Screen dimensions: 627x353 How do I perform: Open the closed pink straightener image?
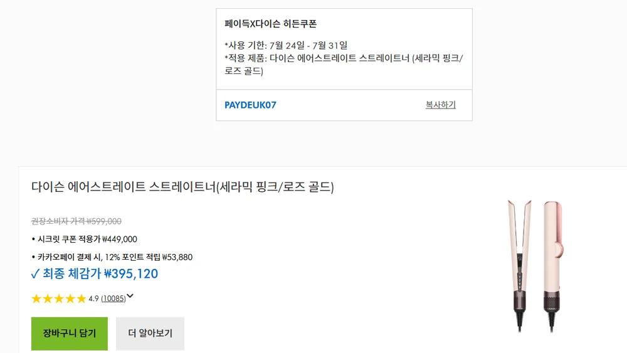(553, 266)
